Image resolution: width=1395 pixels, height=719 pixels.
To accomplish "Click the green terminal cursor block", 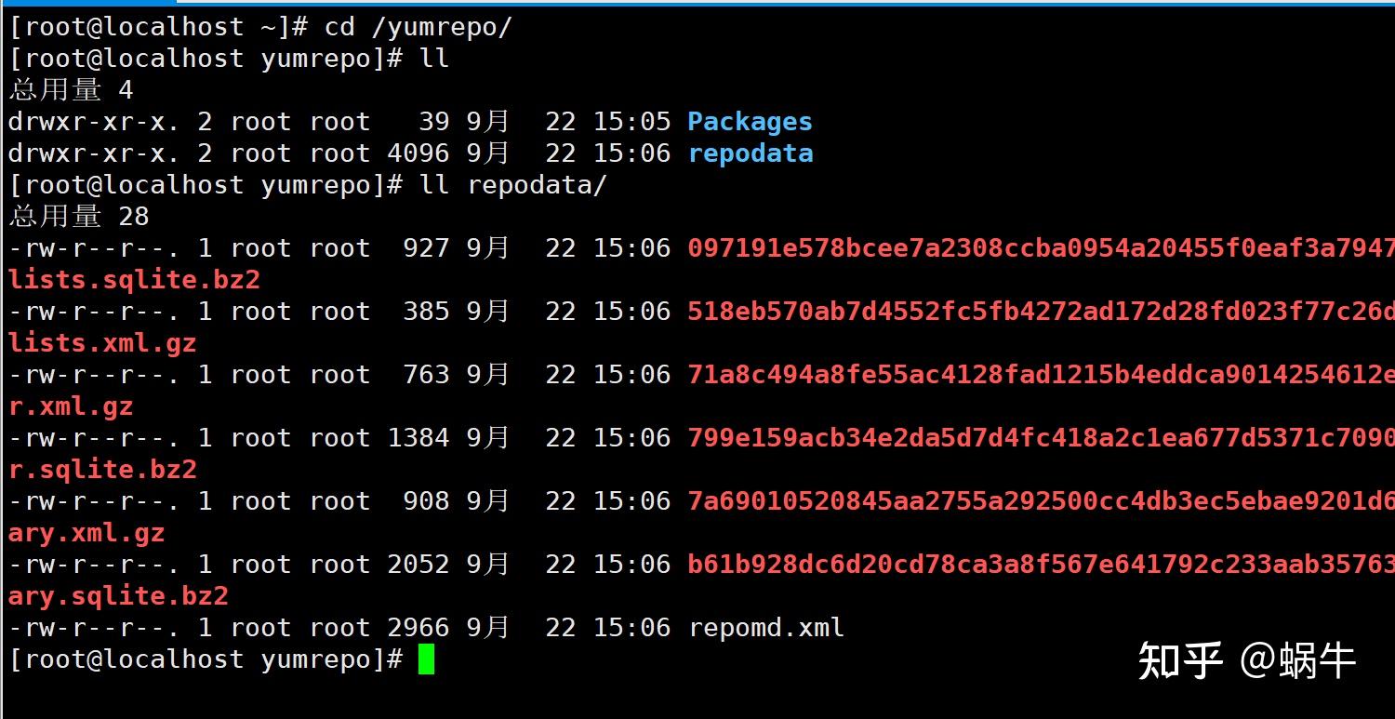I will [426, 659].
